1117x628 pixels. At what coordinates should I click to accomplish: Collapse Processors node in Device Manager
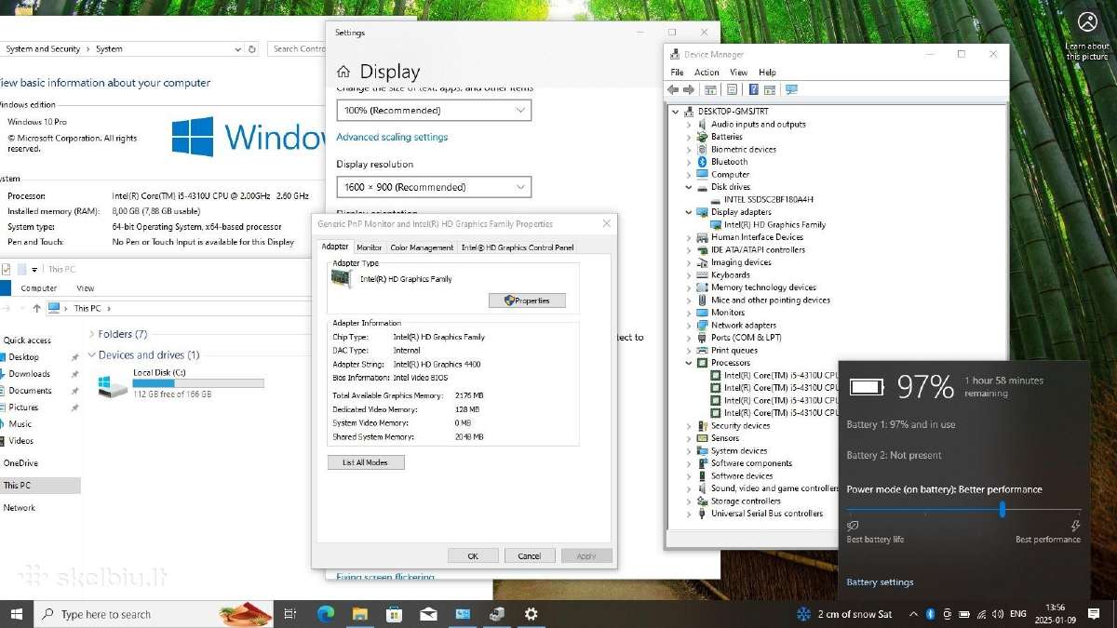point(689,363)
